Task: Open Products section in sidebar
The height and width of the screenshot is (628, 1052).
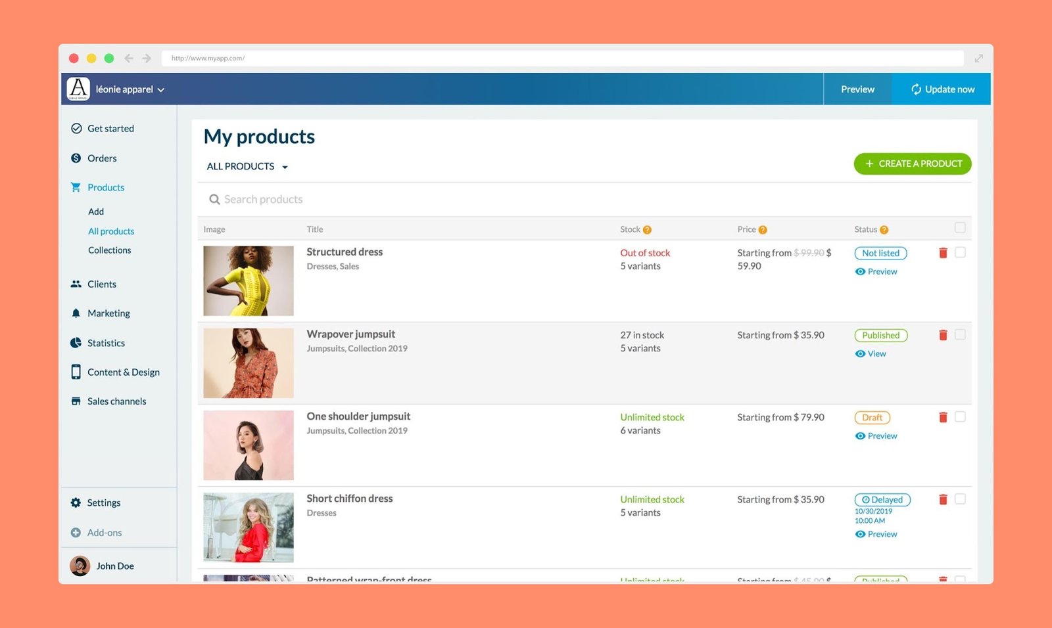Action: (x=106, y=187)
